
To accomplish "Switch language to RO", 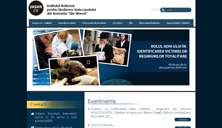I will (x=153, y=10).
